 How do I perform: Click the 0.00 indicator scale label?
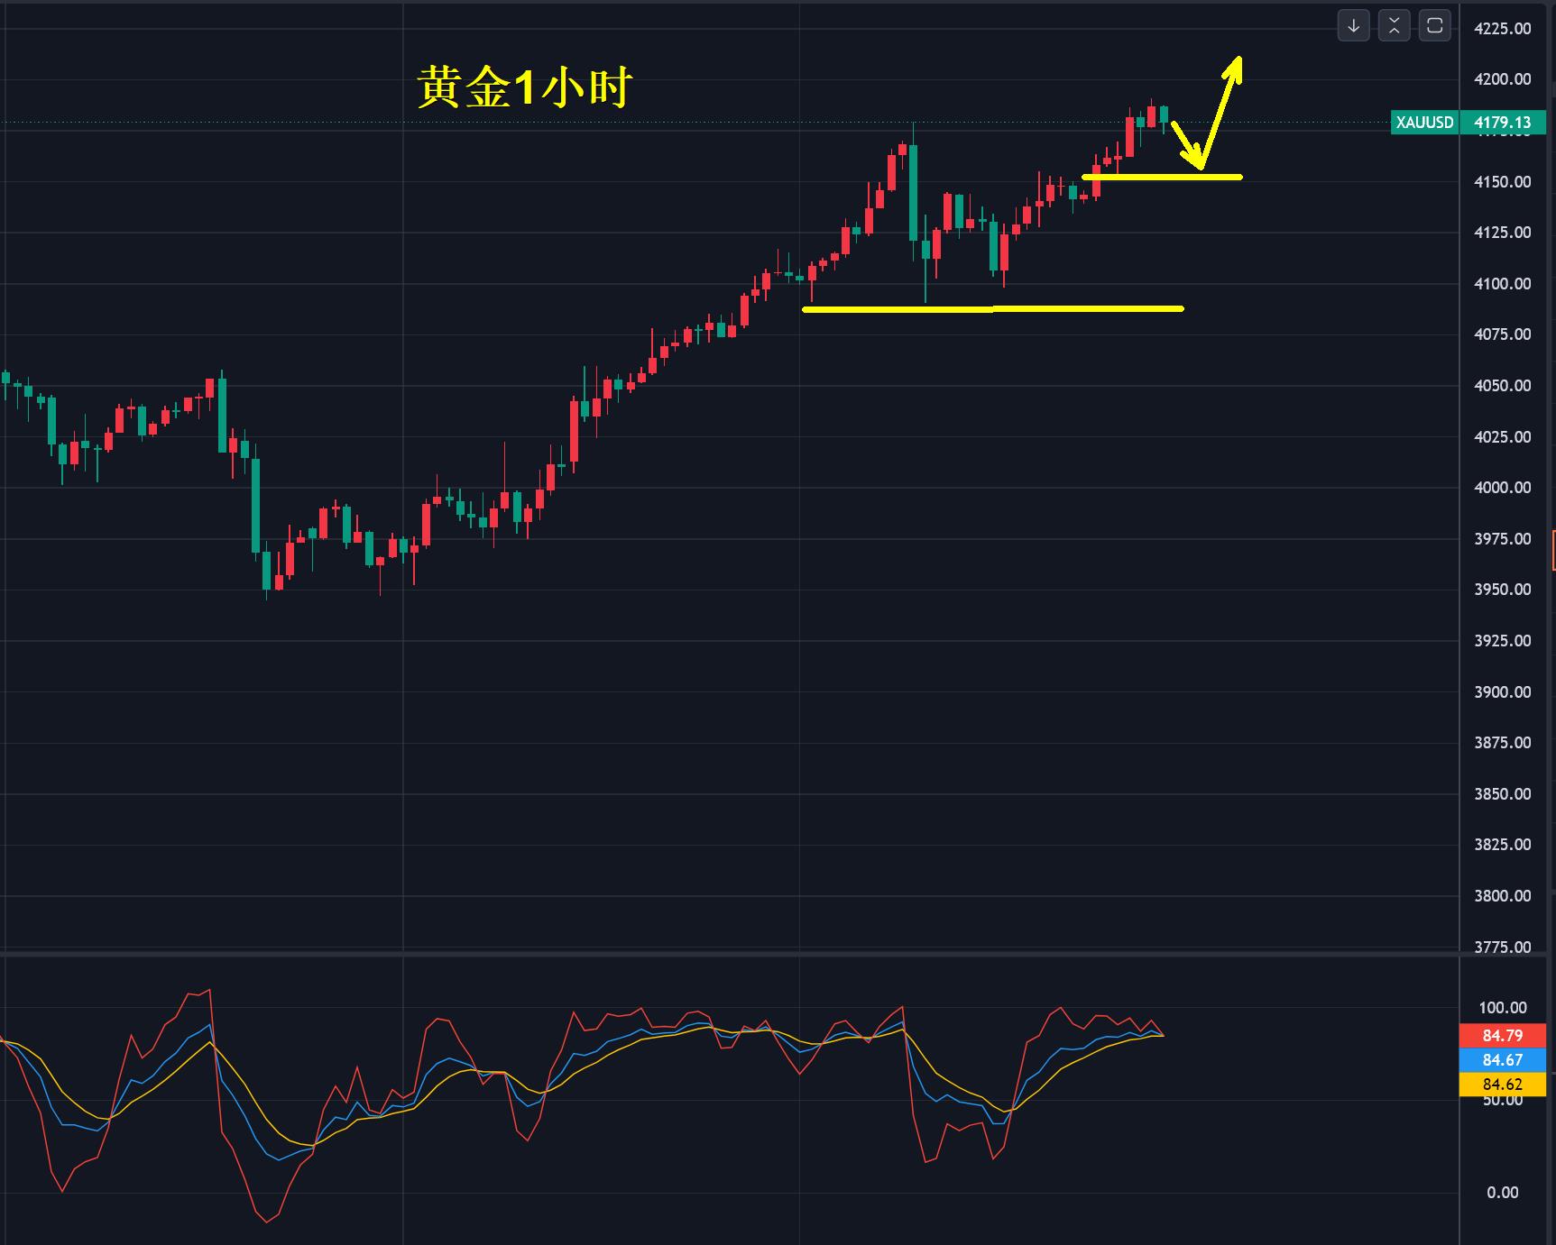coord(1502,1193)
